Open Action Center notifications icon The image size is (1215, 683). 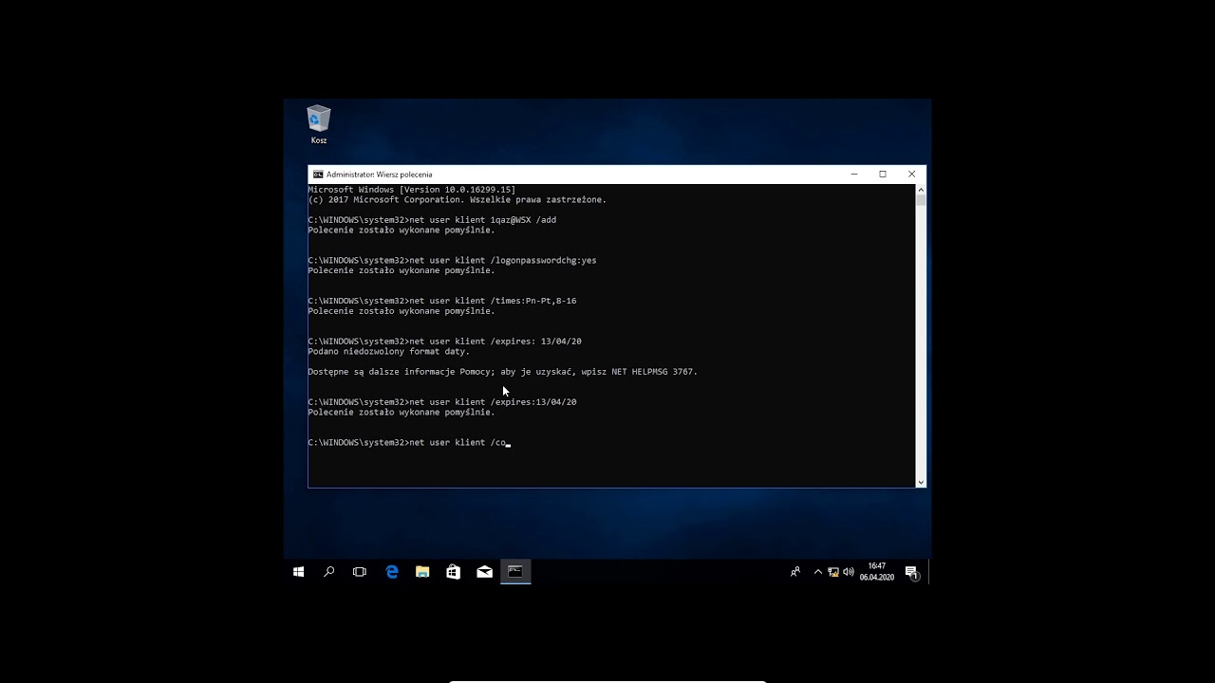coord(911,572)
